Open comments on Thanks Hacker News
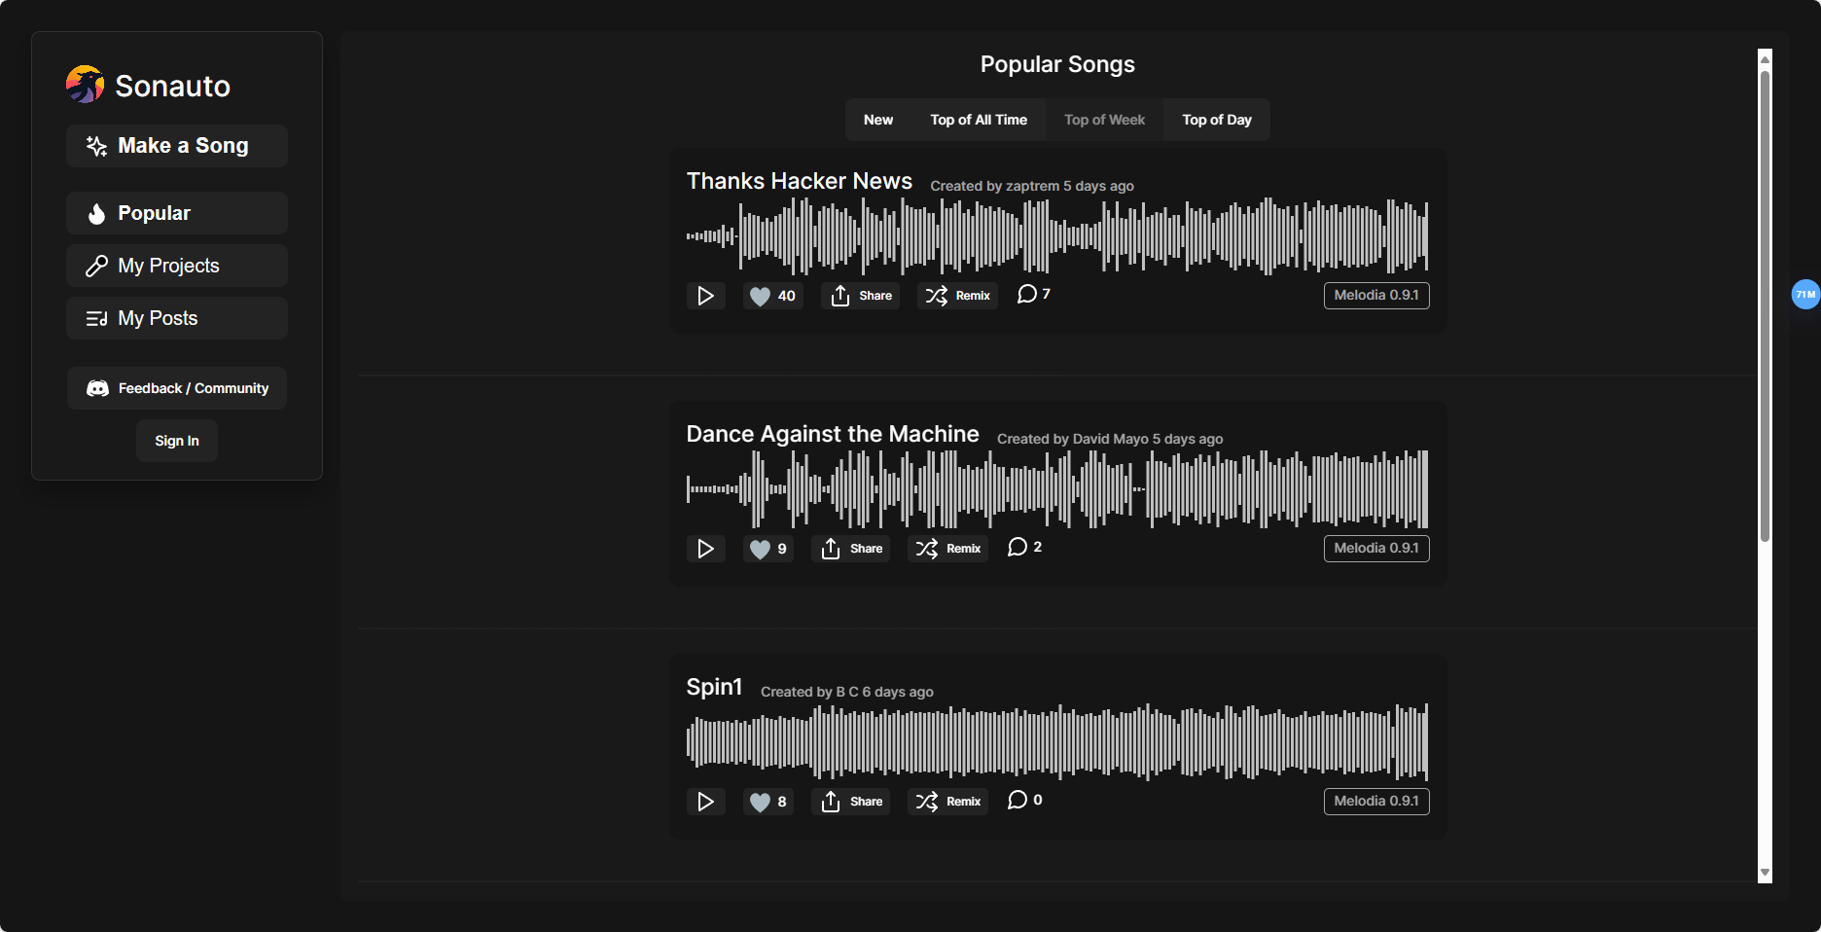Viewport: 1821px width, 932px height. (1033, 294)
